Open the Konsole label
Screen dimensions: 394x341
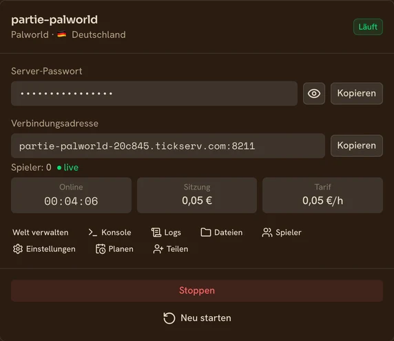(x=116, y=232)
